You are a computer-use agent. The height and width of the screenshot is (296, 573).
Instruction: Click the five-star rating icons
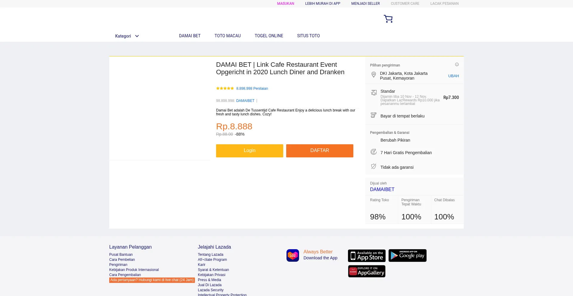[x=225, y=88]
